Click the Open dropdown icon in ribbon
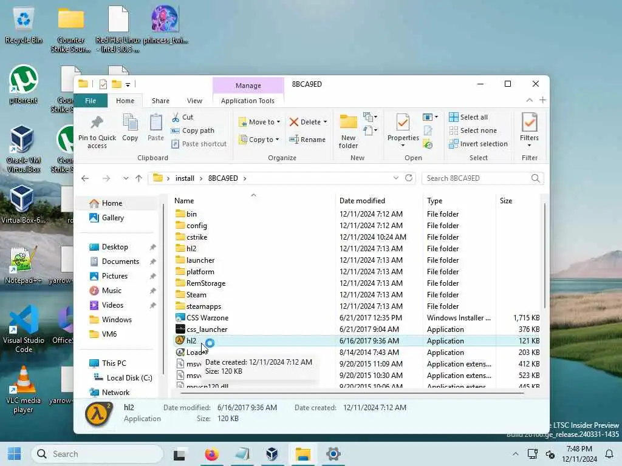Screen dimensions: 622x466 click(x=430, y=117)
